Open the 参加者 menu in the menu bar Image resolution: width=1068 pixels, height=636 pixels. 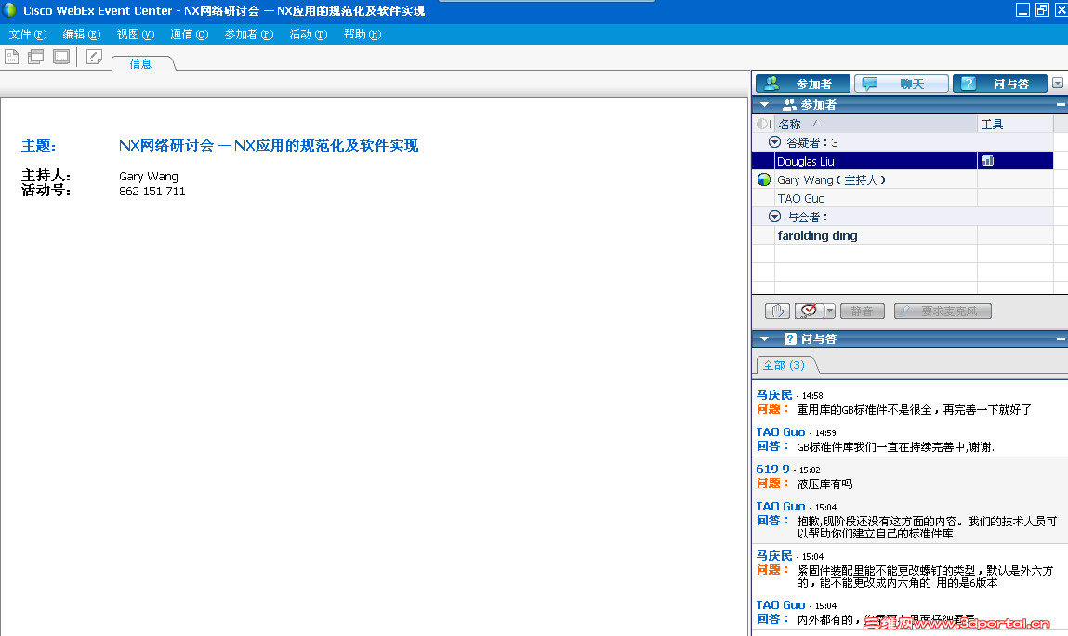(x=248, y=34)
